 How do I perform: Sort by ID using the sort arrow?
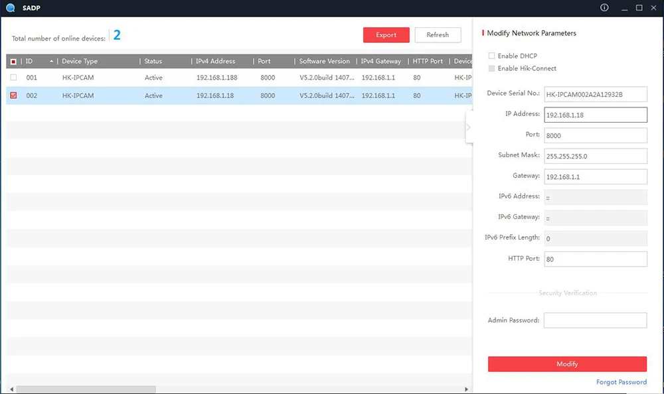coord(52,62)
